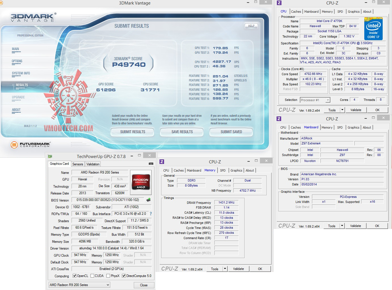Click Validate in the Memory CPU-Z window
This screenshot has height=290, width=392.
[x=238, y=269]
